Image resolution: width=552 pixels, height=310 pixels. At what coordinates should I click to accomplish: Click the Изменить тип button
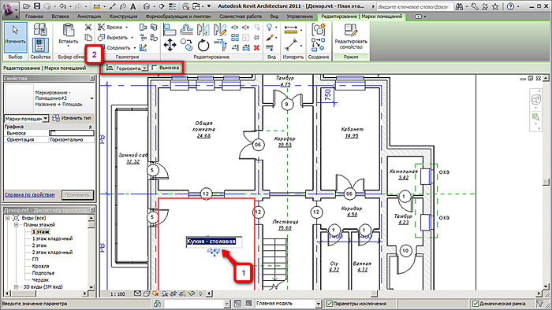pyautogui.click(x=73, y=118)
